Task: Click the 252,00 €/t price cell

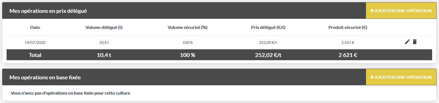Action: point(268,43)
